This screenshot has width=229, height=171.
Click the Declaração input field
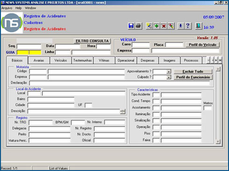pos(120,83)
